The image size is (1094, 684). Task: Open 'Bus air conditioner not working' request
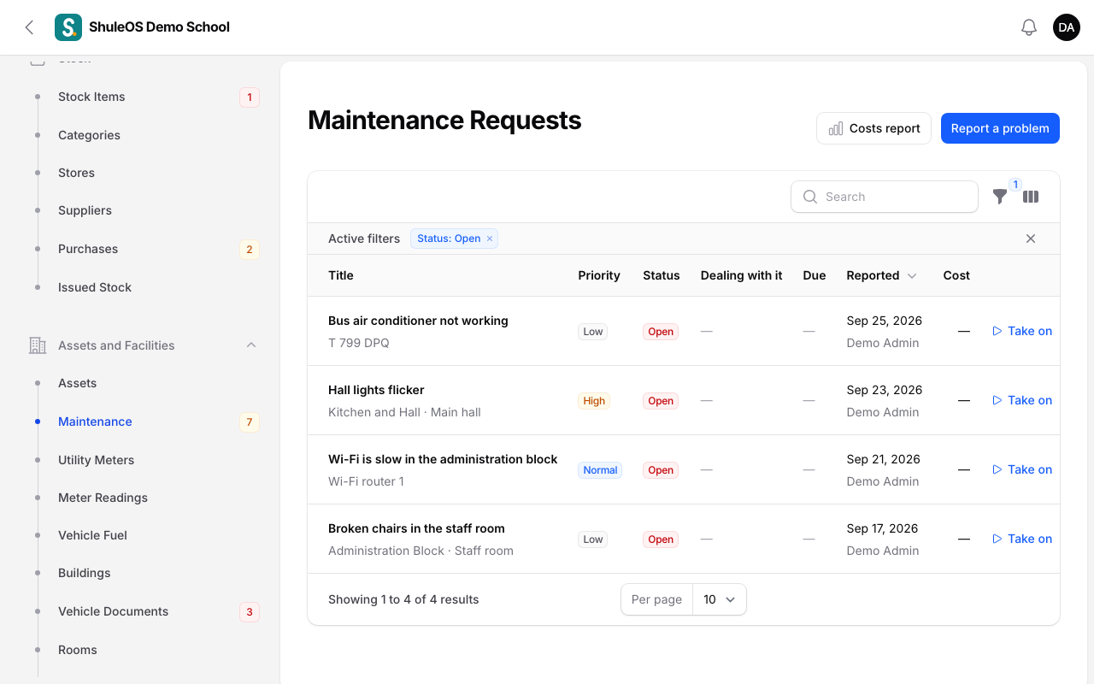418,321
